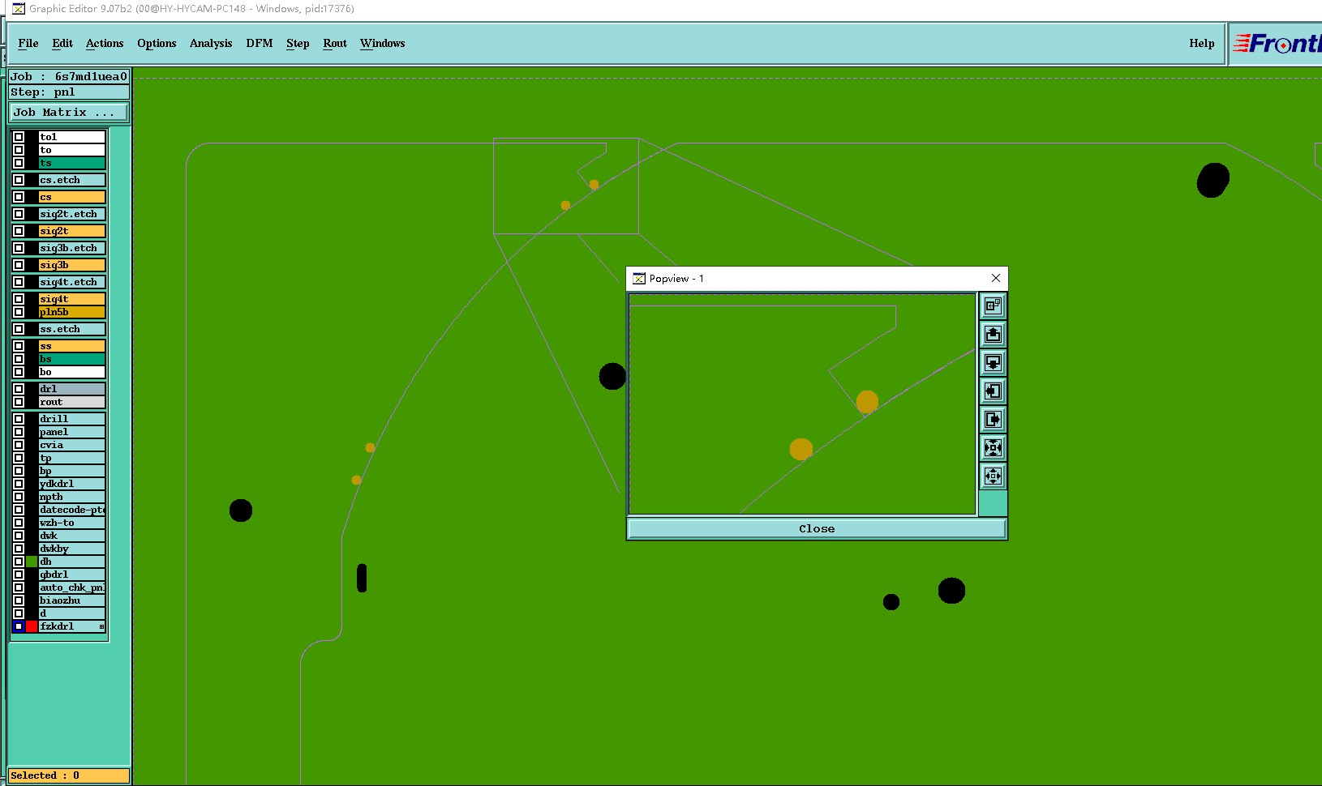Select the cvia layer name
The width and height of the screenshot is (1322, 786).
[x=72, y=445]
